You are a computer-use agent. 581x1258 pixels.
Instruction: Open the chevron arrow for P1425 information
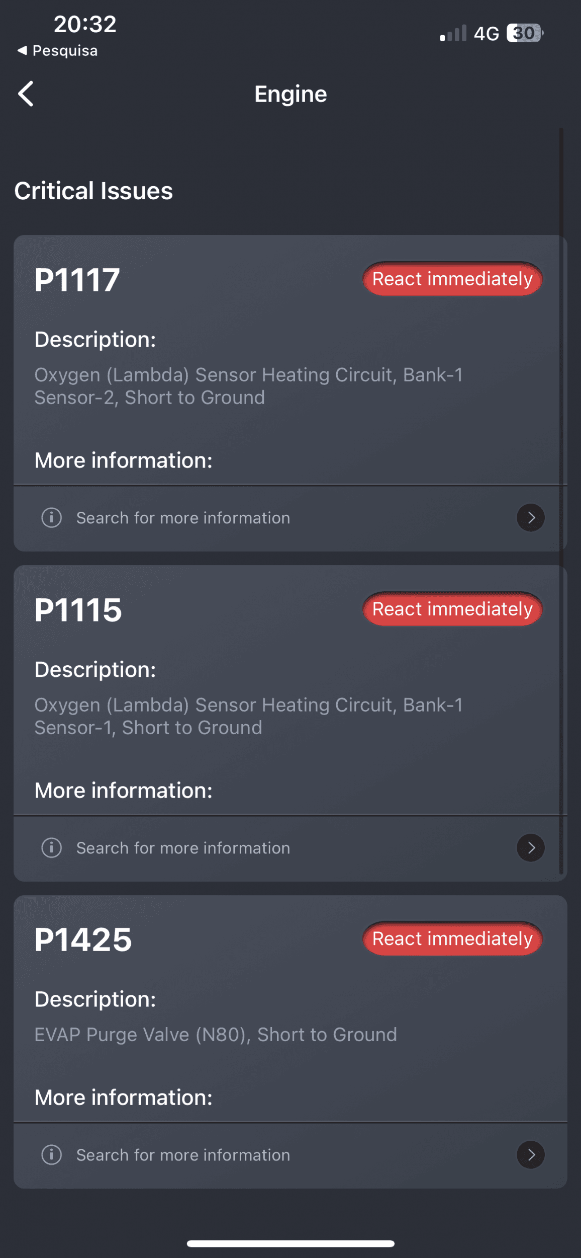(x=531, y=1155)
